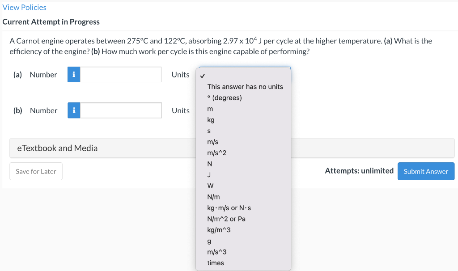Click part (b) Number input field
Screen dimensions: 458x271
(x=121, y=110)
